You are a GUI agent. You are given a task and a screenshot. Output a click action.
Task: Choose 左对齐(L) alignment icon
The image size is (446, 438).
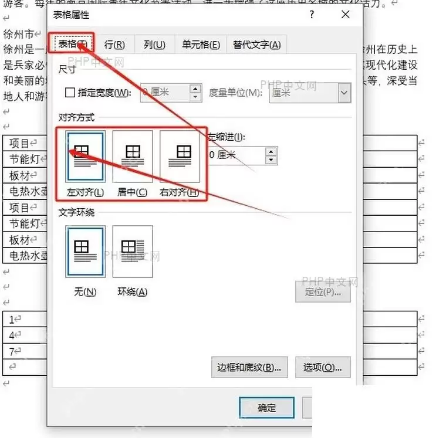85,157
